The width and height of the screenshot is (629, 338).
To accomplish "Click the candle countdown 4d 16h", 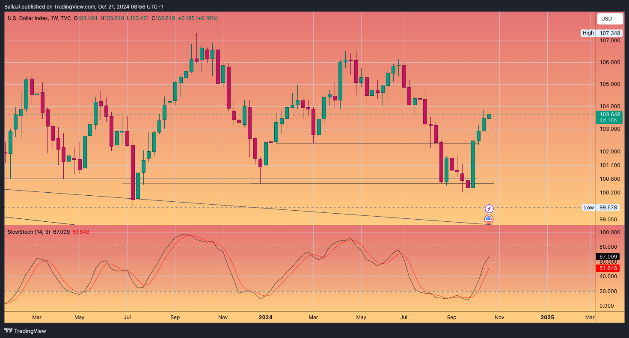I will pyautogui.click(x=608, y=121).
